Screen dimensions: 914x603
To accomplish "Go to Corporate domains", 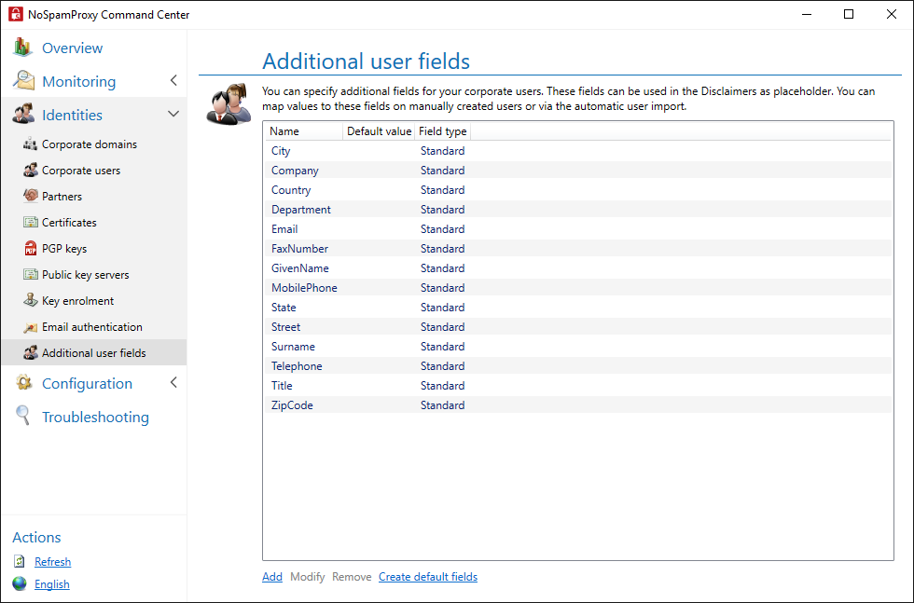I will click(90, 144).
